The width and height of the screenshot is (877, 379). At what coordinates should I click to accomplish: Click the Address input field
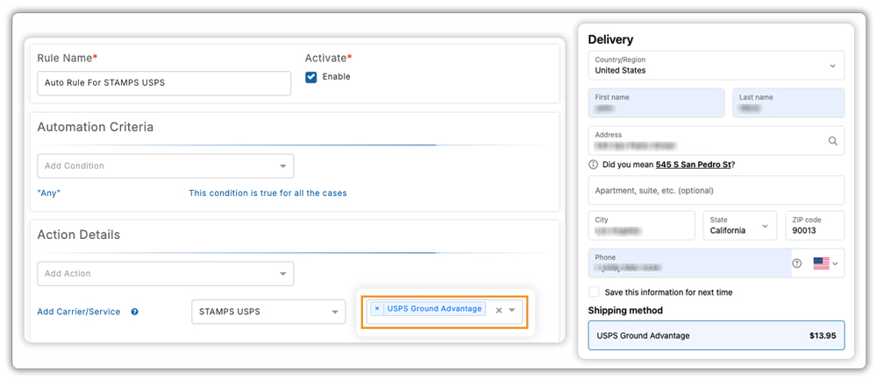coord(716,141)
